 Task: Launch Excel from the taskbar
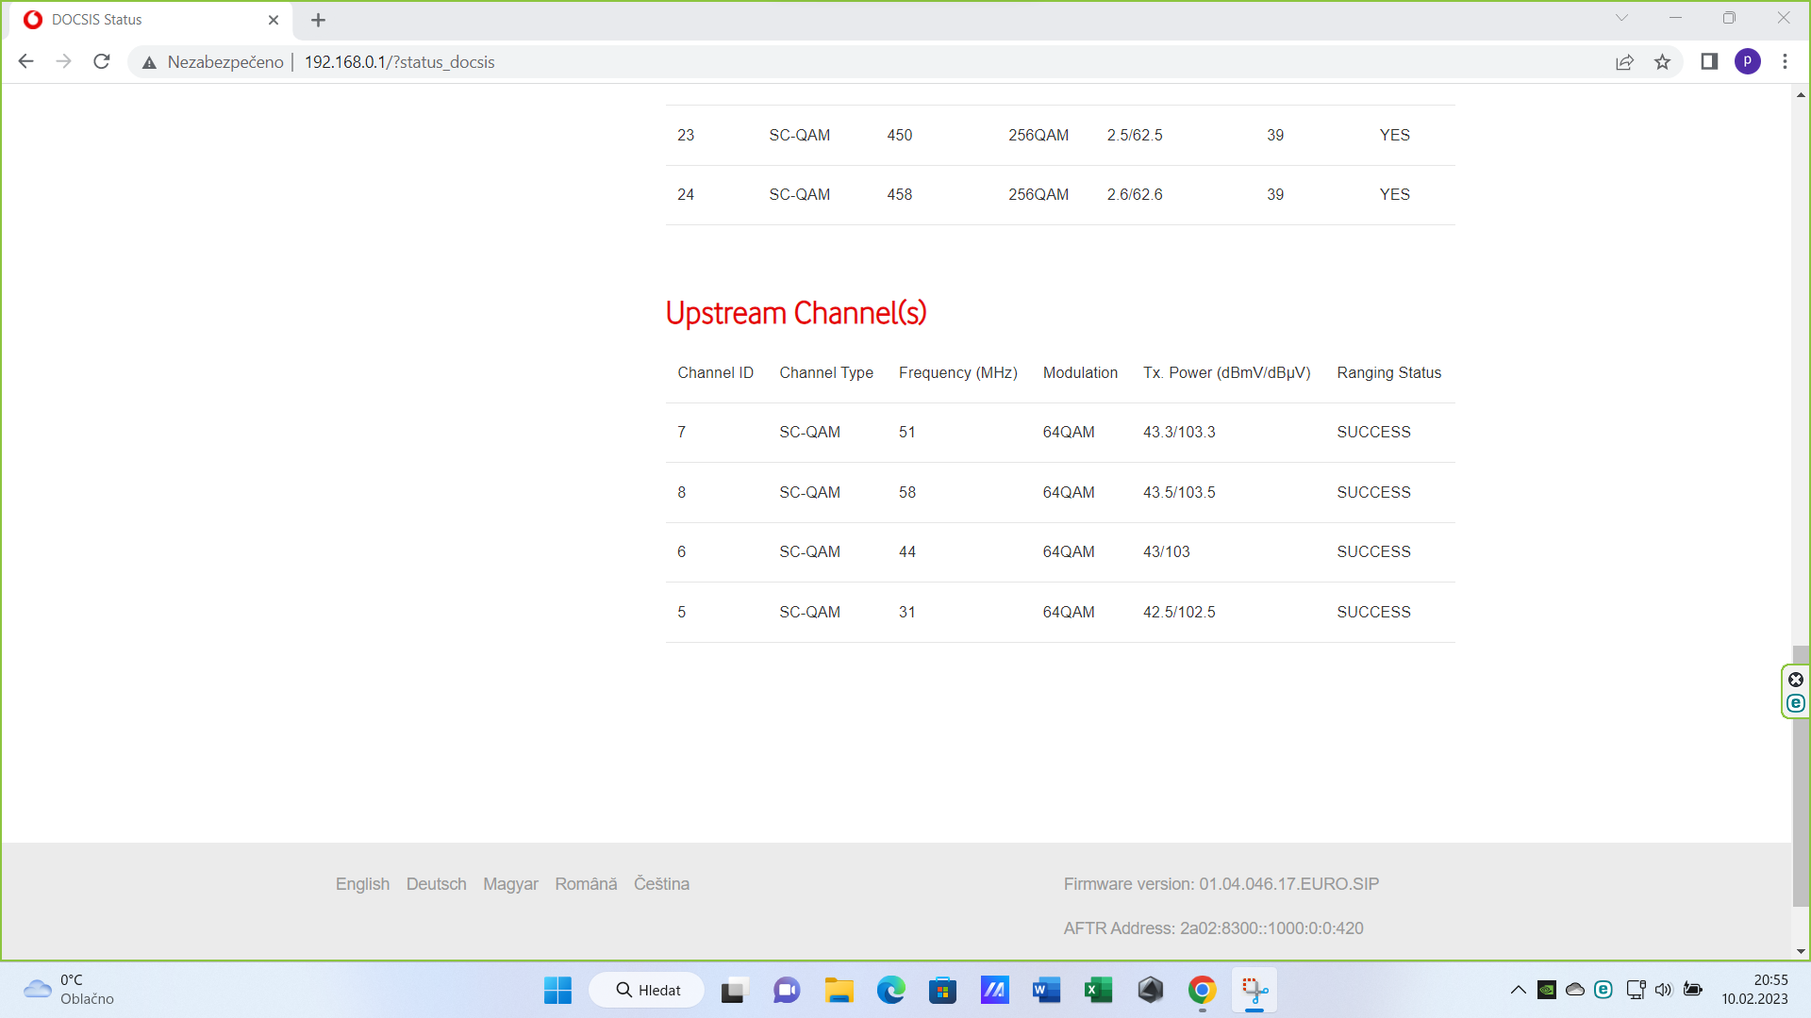click(1098, 990)
